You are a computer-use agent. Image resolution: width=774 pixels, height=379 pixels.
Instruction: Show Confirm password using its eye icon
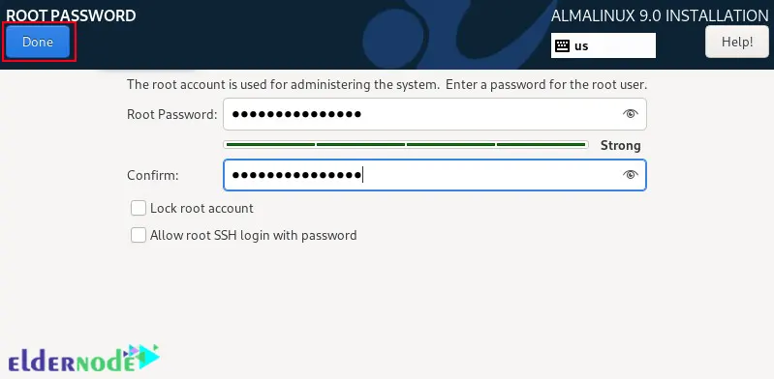click(630, 174)
